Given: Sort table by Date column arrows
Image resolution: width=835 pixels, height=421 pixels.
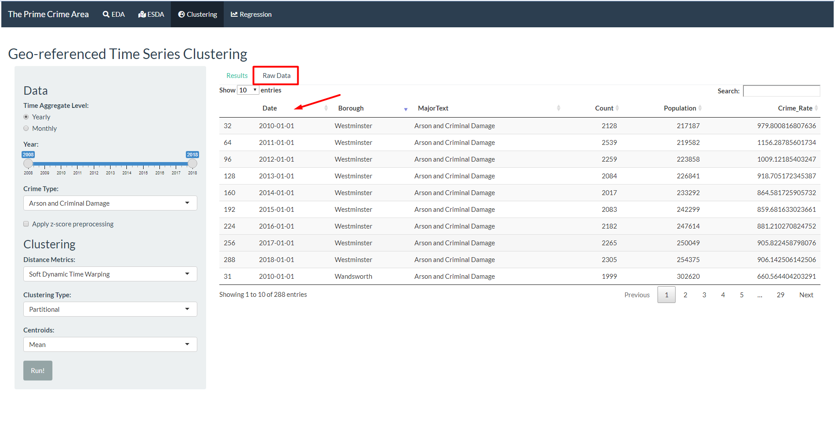Looking at the screenshot, I should [x=326, y=108].
